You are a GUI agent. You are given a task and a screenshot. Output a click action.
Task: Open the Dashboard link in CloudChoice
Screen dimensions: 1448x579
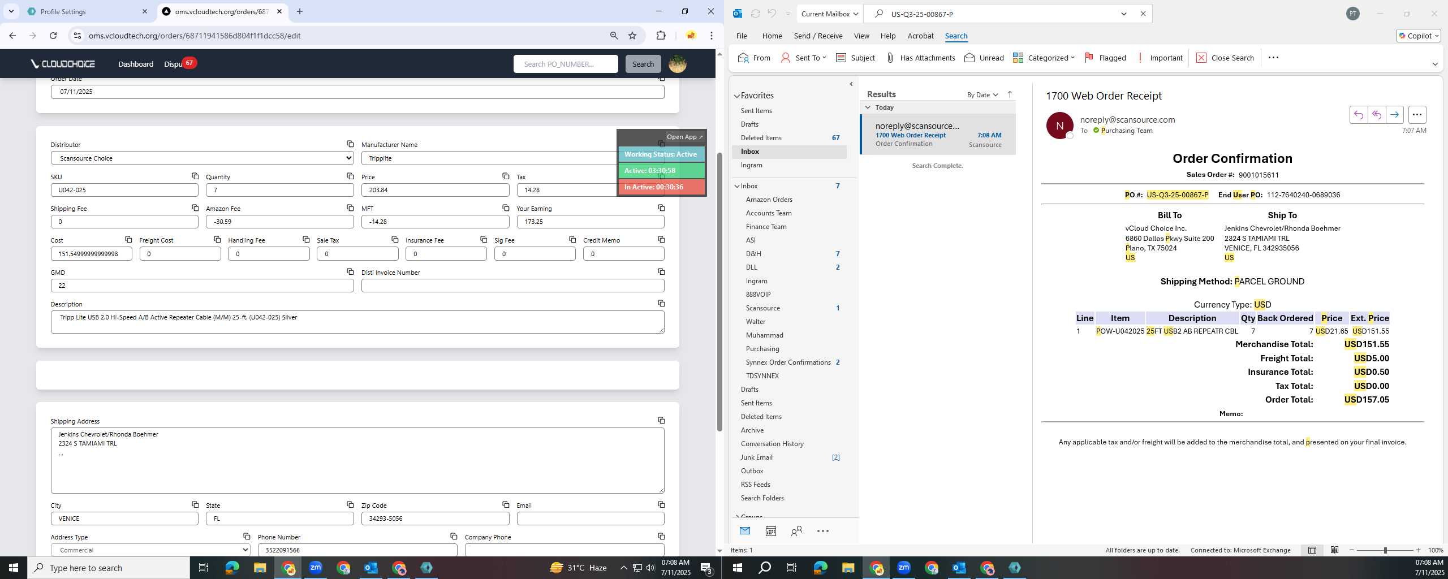point(136,64)
